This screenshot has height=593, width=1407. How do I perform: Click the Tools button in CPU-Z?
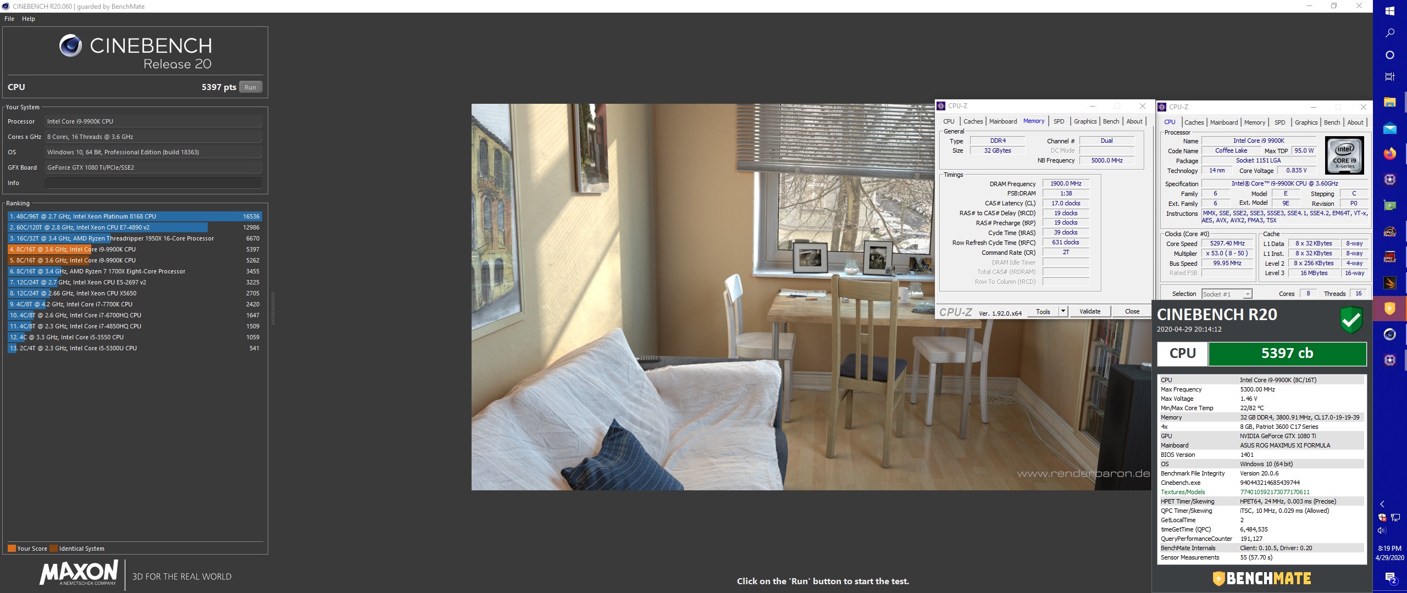coord(1043,311)
